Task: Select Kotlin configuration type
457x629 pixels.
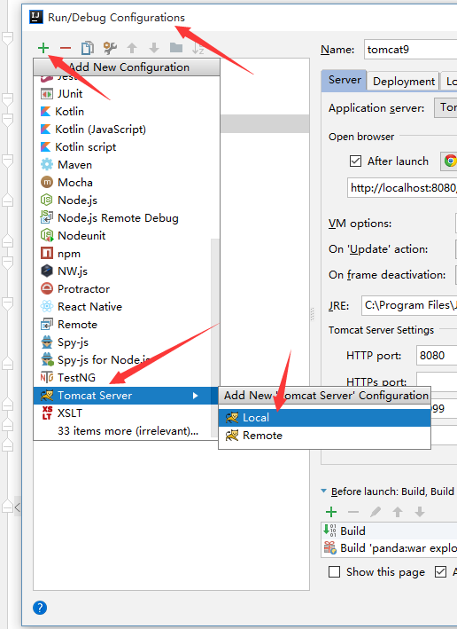Action: click(x=126, y=112)
